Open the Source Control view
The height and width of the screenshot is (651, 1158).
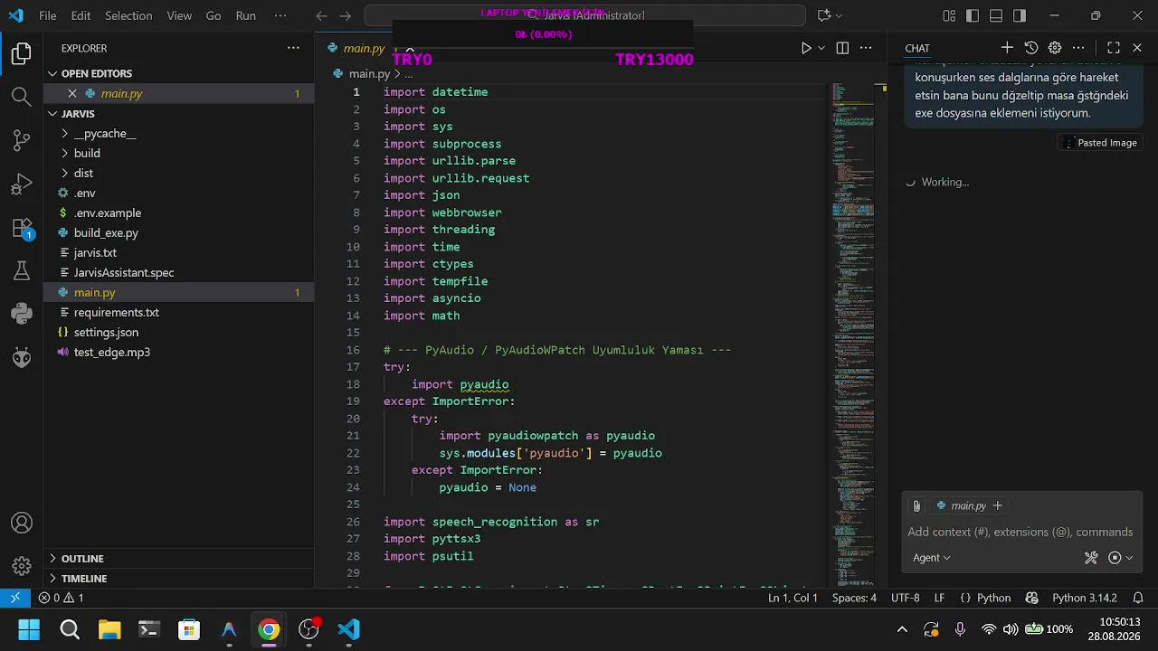(22, 140)
